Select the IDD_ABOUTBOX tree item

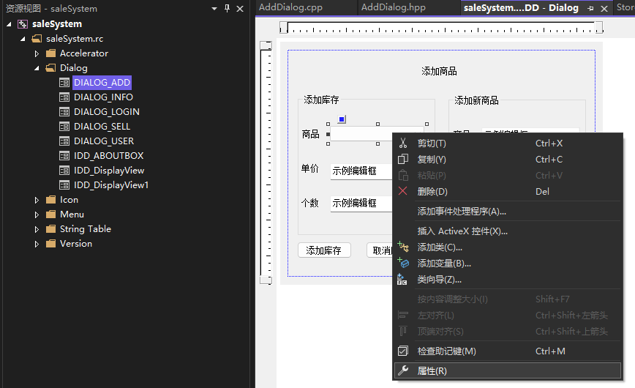click(x=108, y=156)
